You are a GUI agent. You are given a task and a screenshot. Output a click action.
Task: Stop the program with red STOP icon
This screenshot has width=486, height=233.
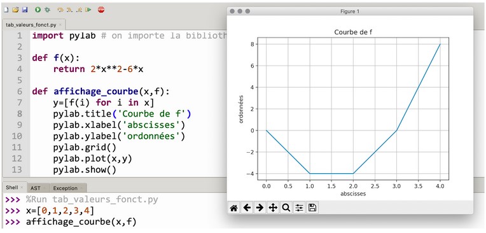point(101,10)
